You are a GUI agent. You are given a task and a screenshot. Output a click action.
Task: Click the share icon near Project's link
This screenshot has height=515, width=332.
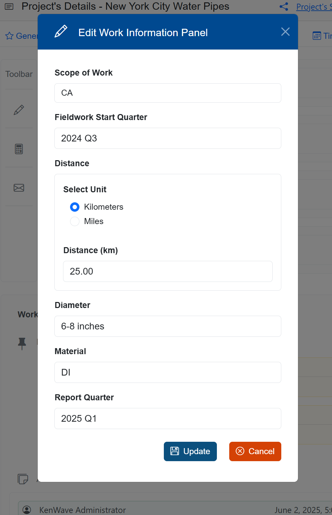click(284, 7)
